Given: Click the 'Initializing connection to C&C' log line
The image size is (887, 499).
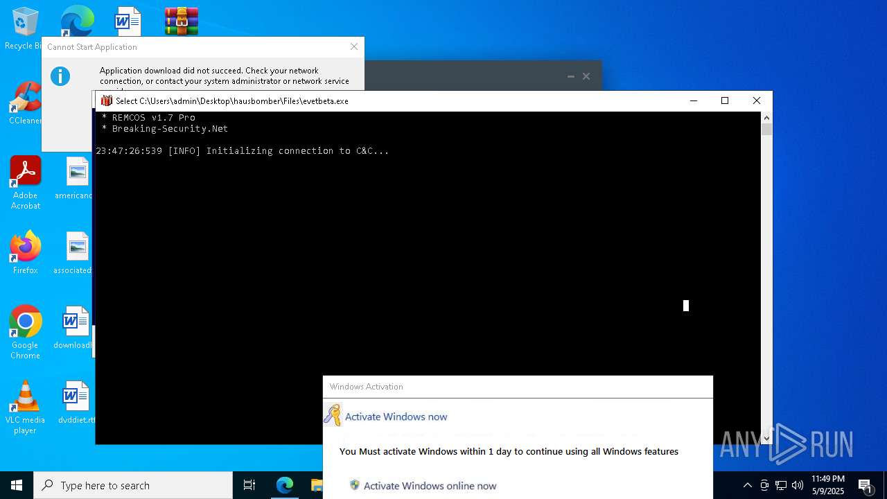Looking at the screenshot, I should [243, 150].
